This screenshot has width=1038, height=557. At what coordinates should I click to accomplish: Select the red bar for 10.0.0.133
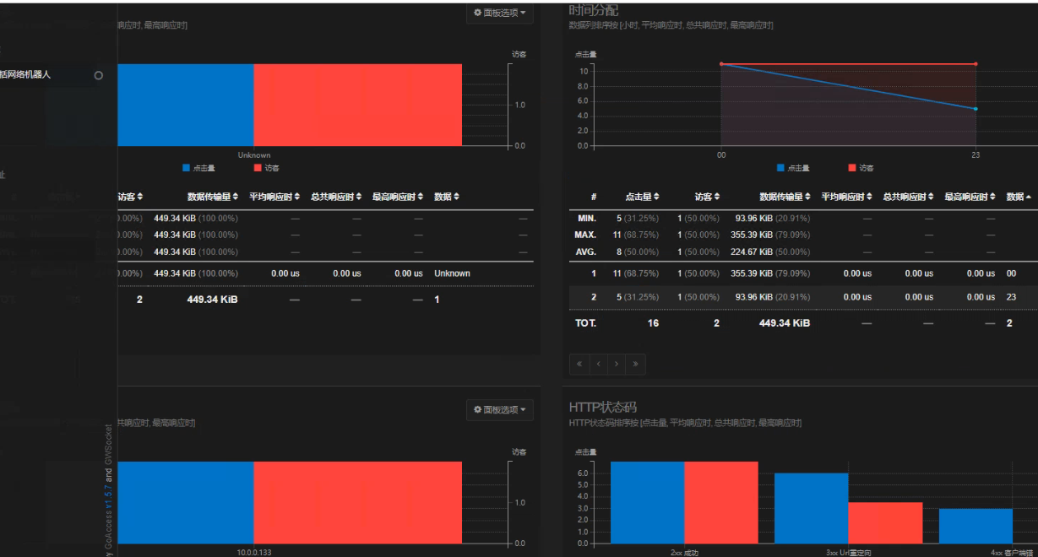[358, 502]
